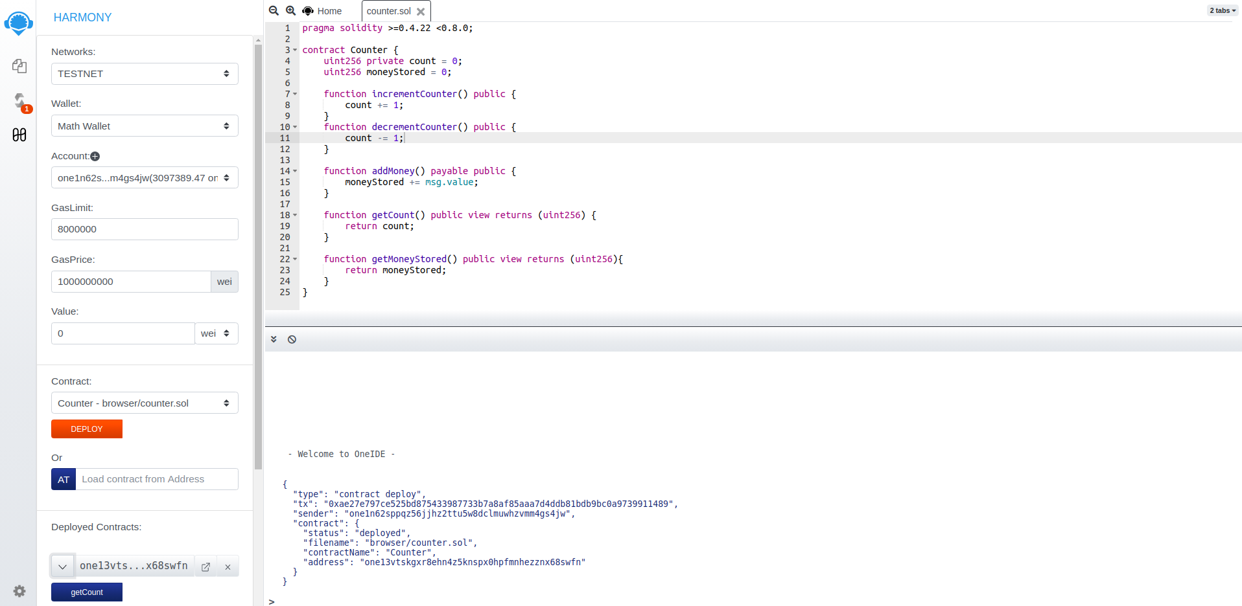1242x606 pixels.
Task: Collapse the terminal with double chevron
Action: click(x=274, y=339)
